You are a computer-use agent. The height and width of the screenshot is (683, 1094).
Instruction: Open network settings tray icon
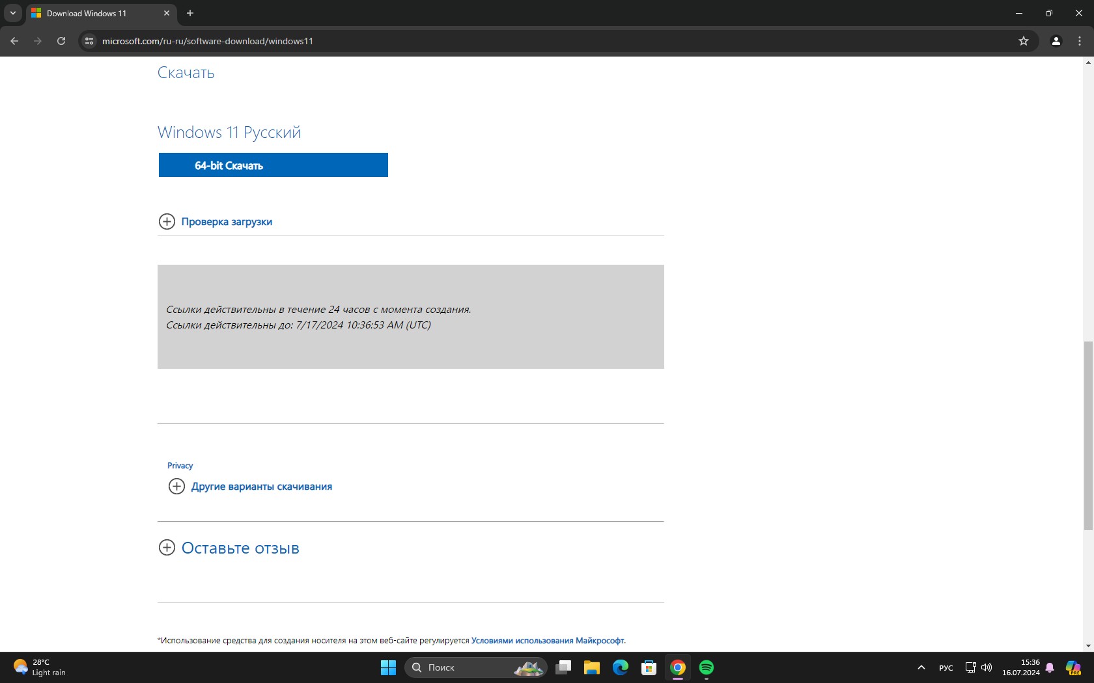970,667
